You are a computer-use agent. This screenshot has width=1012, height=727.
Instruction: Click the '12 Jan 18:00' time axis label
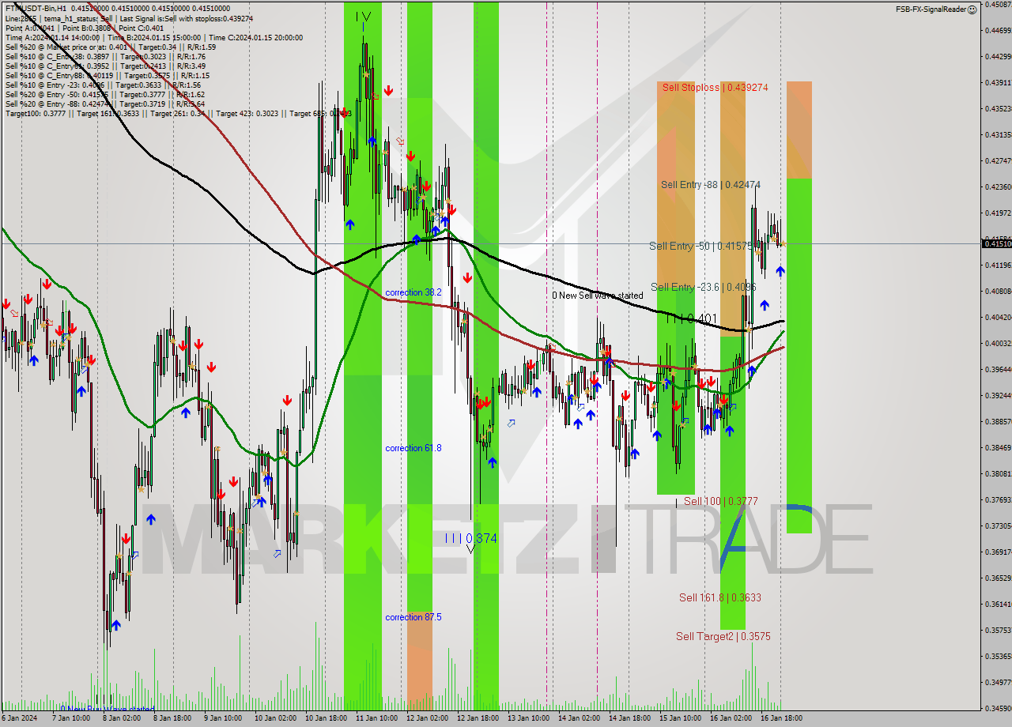coord(478,718)
